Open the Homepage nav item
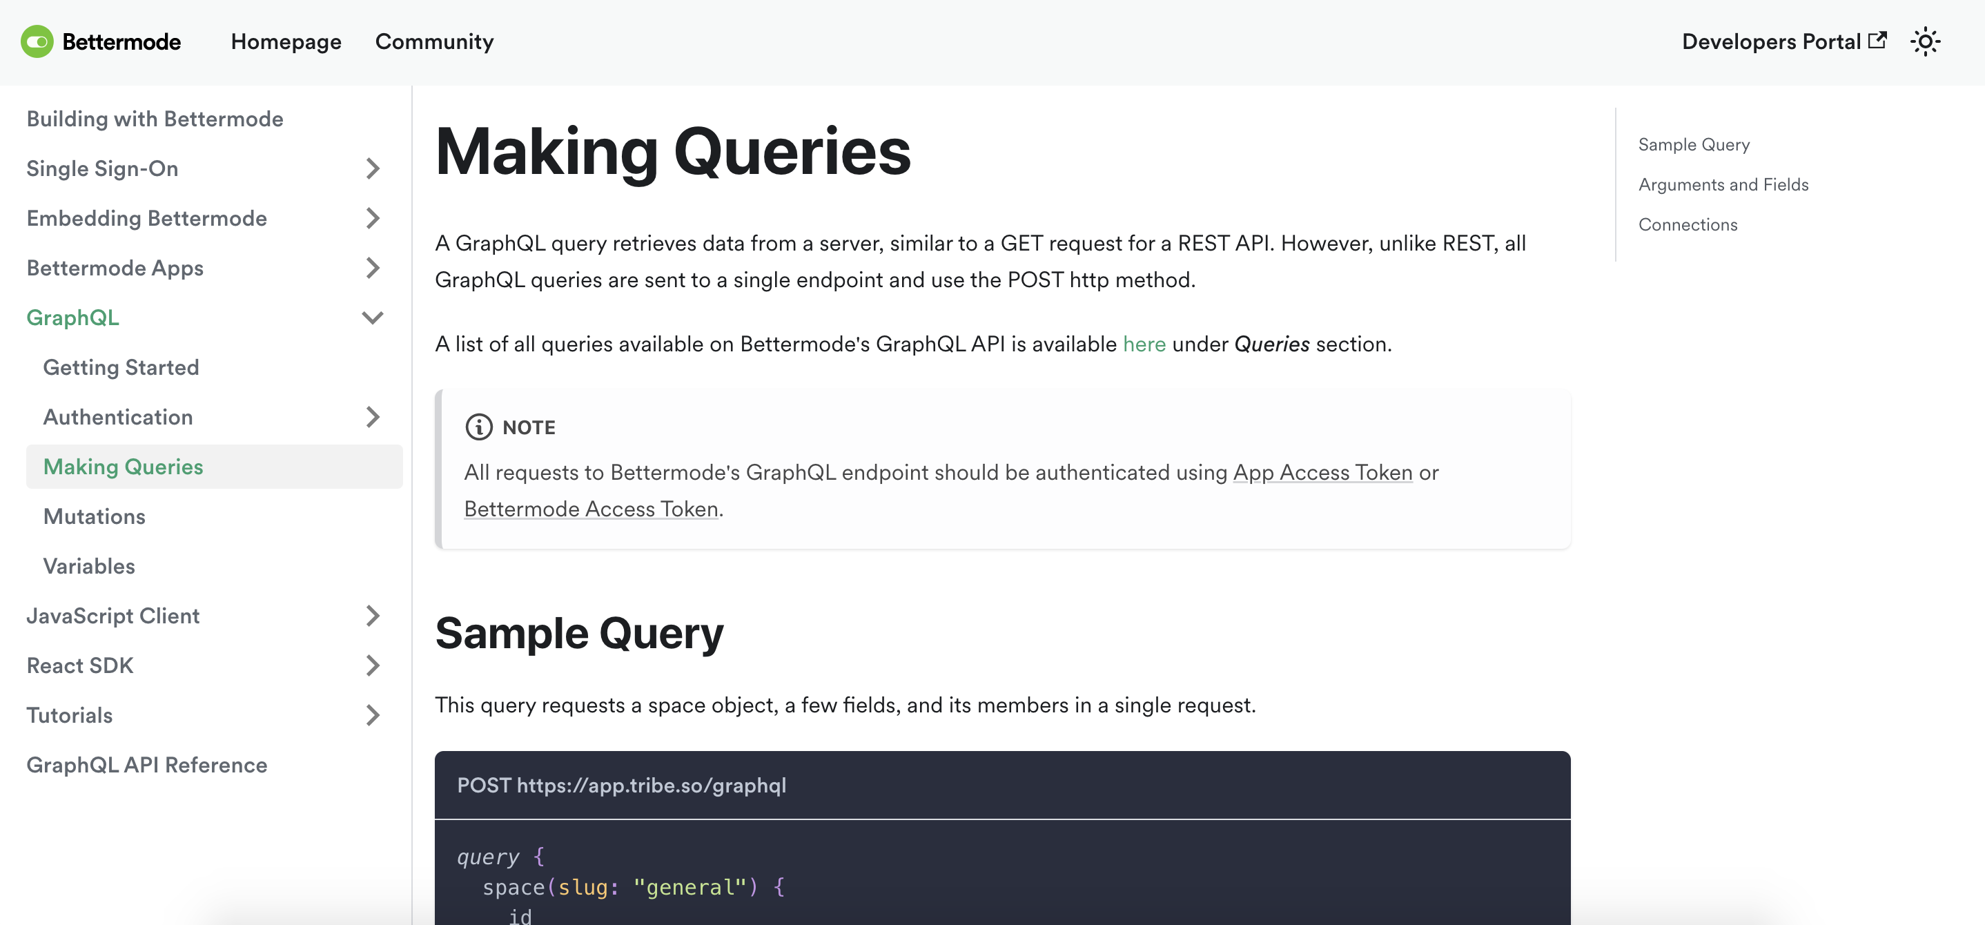Image resolution: width=1985 pixels, height=925 pixels. (286, 41)
